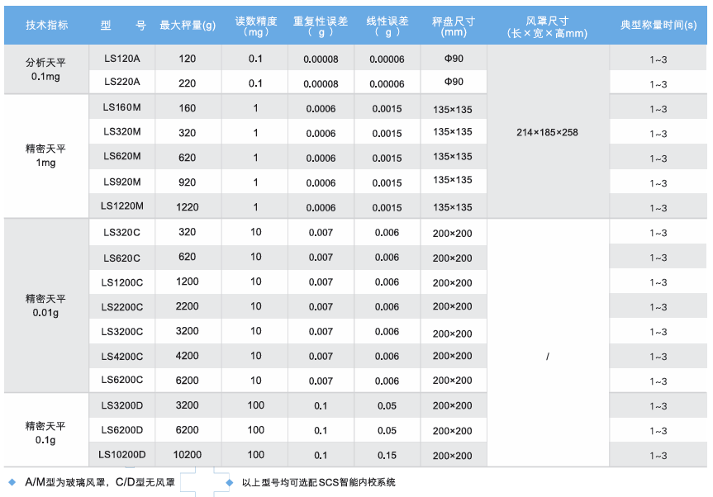This screenshot has height=497, width=713.
Task: Click the 最大秤量(g) column header
Action: point(188,26)
